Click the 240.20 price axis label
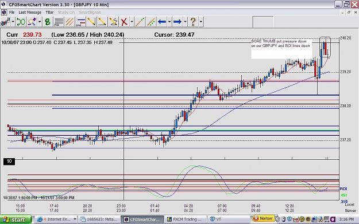The image size is (359, 224). point(345,38)
